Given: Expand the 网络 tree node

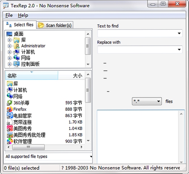Looking at the screenshot, I should point(9,58).
